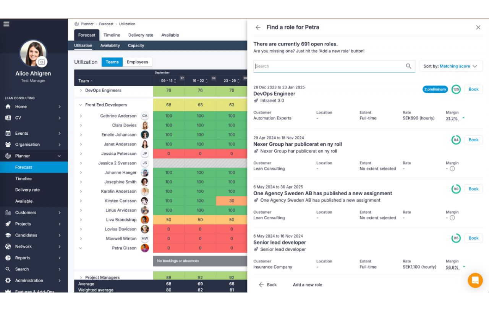Open the orange chat support bubble
Viewport: 489px width, 325px height.
[x=475, y=280]
